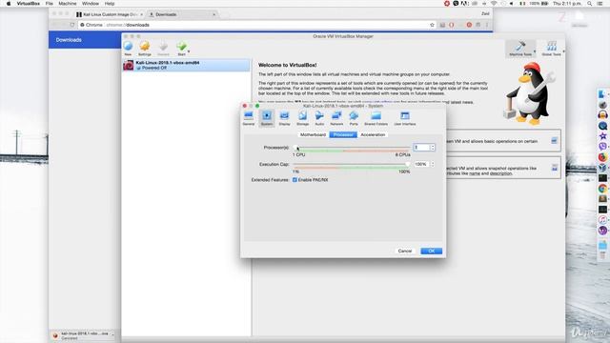Open the General settings section
Image resolution: width=610 pixels, height=343 pixels.
pos(248,118)
